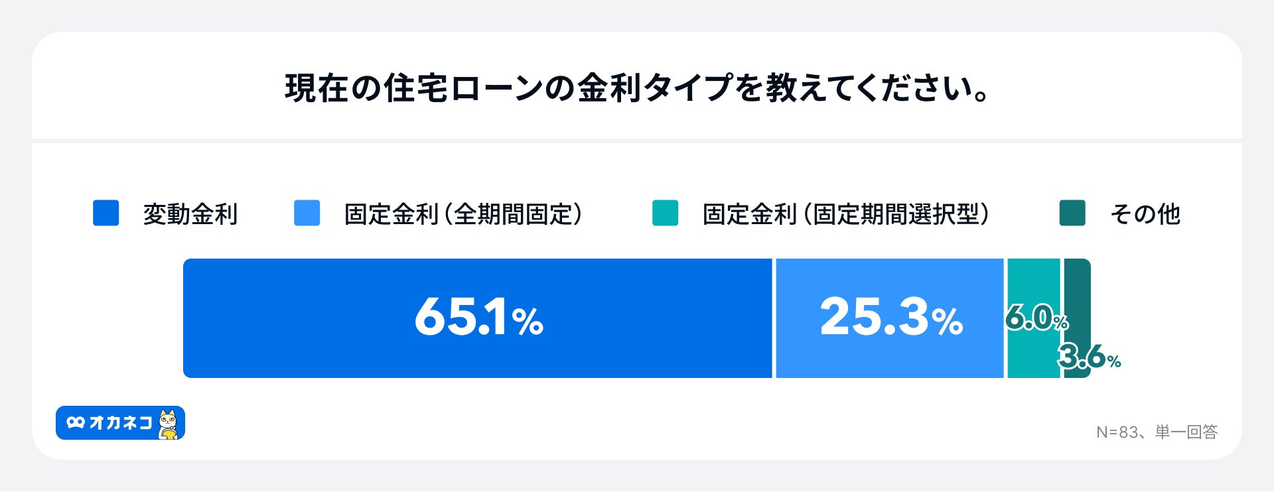The image size is (1274, 492).
Task: Select the その他 legend label
Action: point(1145,214)
